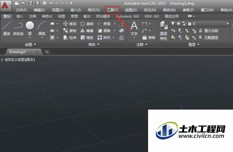Toggle layer 0 freeze sun icon

pyautogui.click(x=178, y=24)
